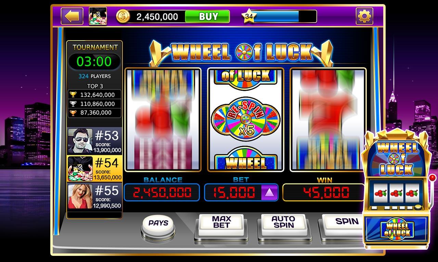This screenshot has width=438, height=262.
Task: Tap the gold coin icon beside balance
Action: 123,16
